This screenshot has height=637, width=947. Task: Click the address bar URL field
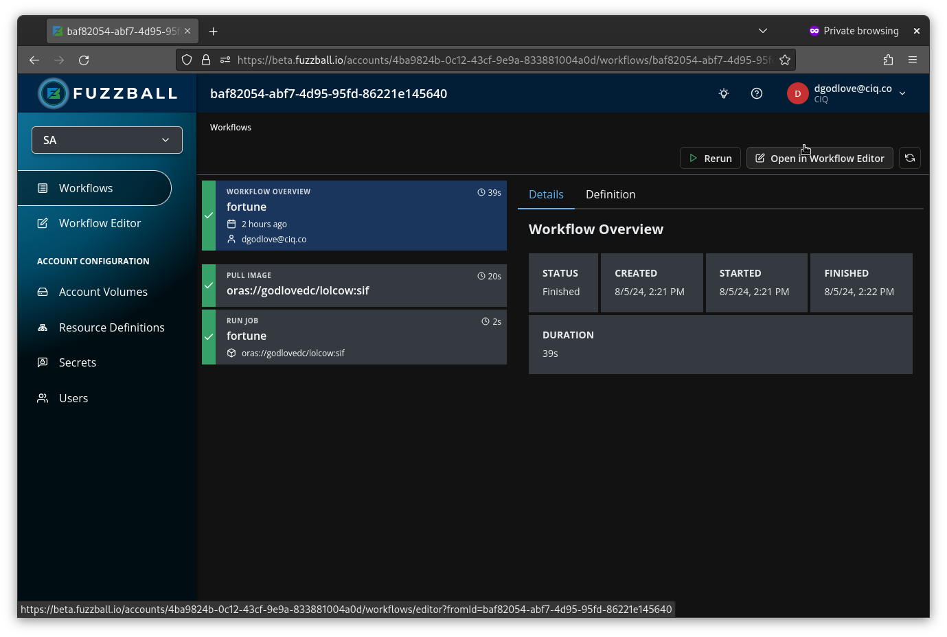click(x=504, y=60)
